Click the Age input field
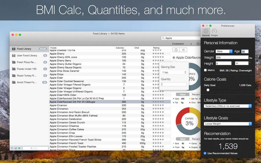The height and width of the screenshot is (163, 261). pyautogui.click(x=245, y=51)
